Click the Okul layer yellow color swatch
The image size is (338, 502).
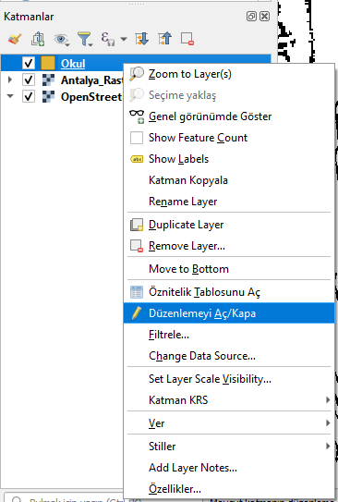48,63
